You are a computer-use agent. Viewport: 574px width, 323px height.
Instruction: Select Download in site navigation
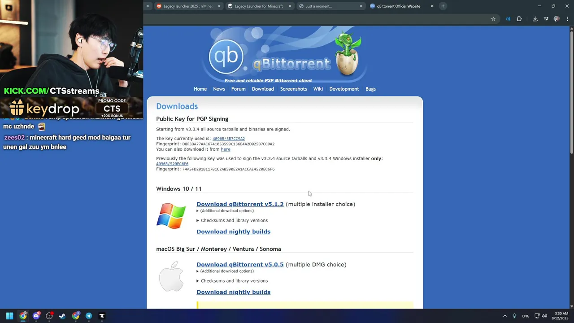[x=263, y=89]
